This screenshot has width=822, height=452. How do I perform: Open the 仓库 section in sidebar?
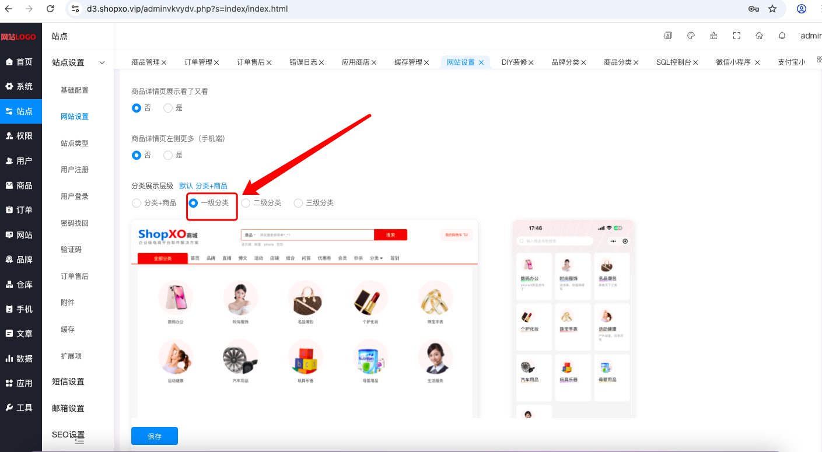[21, 285]
